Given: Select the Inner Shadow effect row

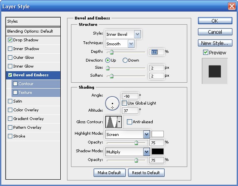Looking at the screenshot, I should pos(33,49).
